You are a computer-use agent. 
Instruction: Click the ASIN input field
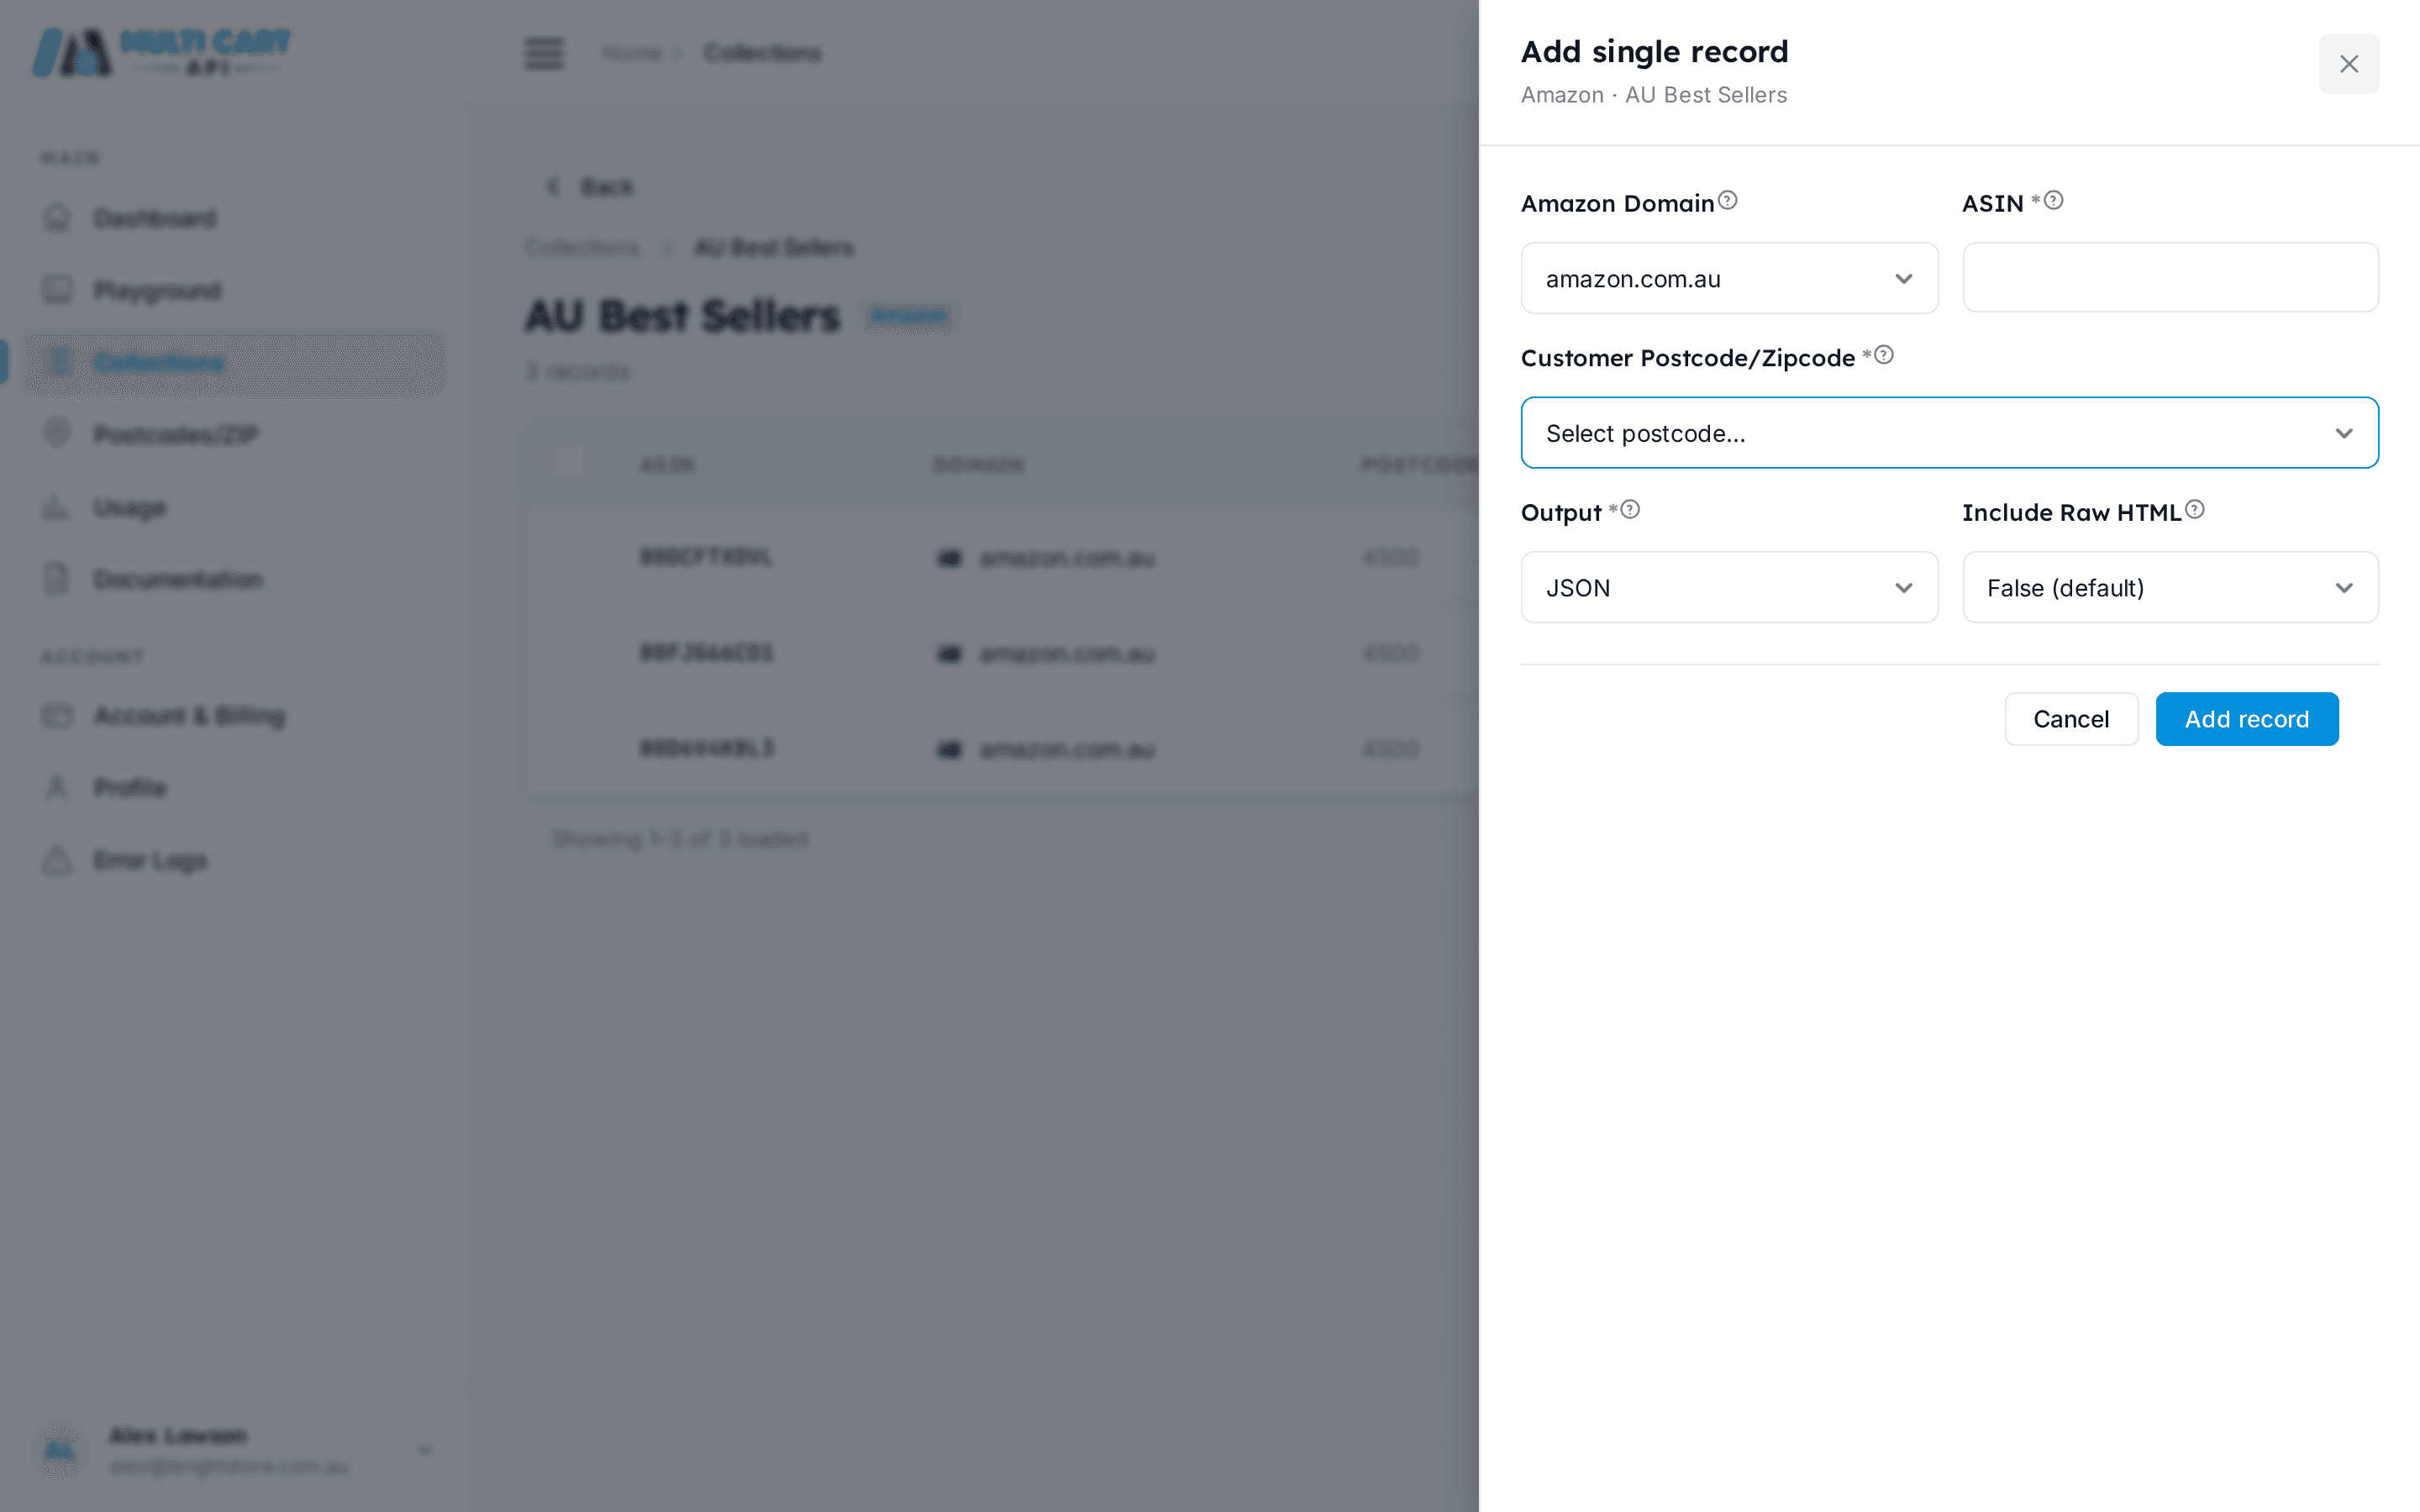click(x=2170, y=277)
